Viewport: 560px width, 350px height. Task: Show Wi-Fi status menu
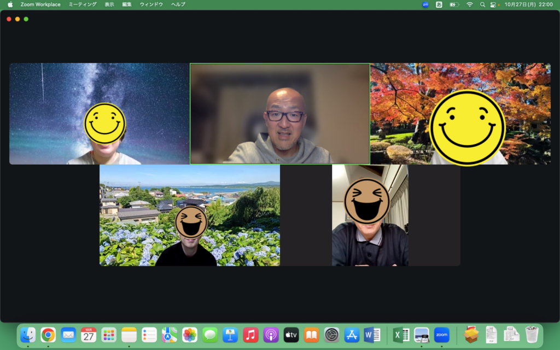pos(469,4)
